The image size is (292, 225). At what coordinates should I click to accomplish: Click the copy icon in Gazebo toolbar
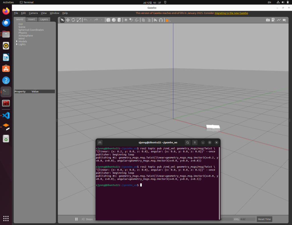143,20
